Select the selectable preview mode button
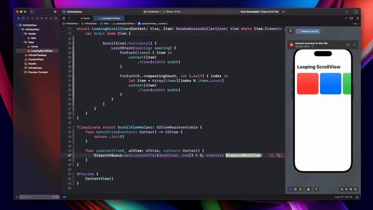 click(295, 189)
